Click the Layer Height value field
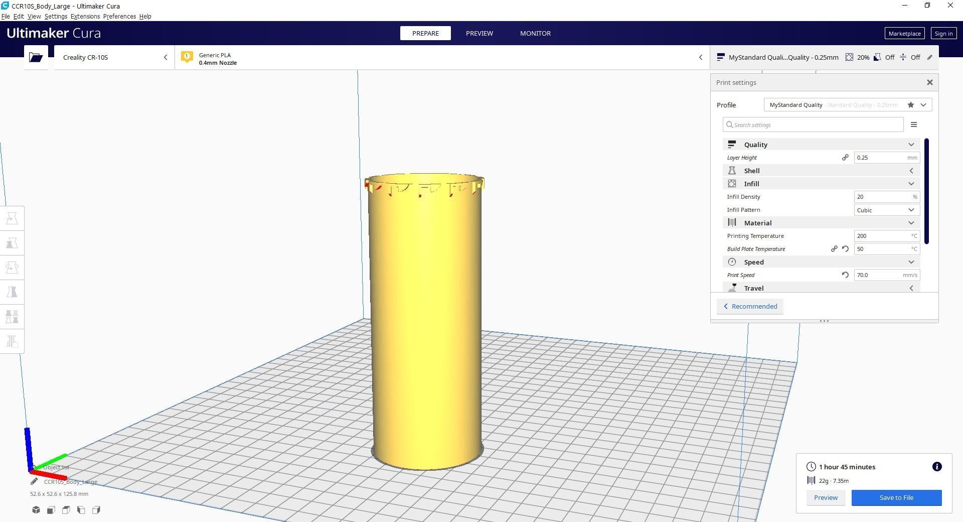 [887, 158]
